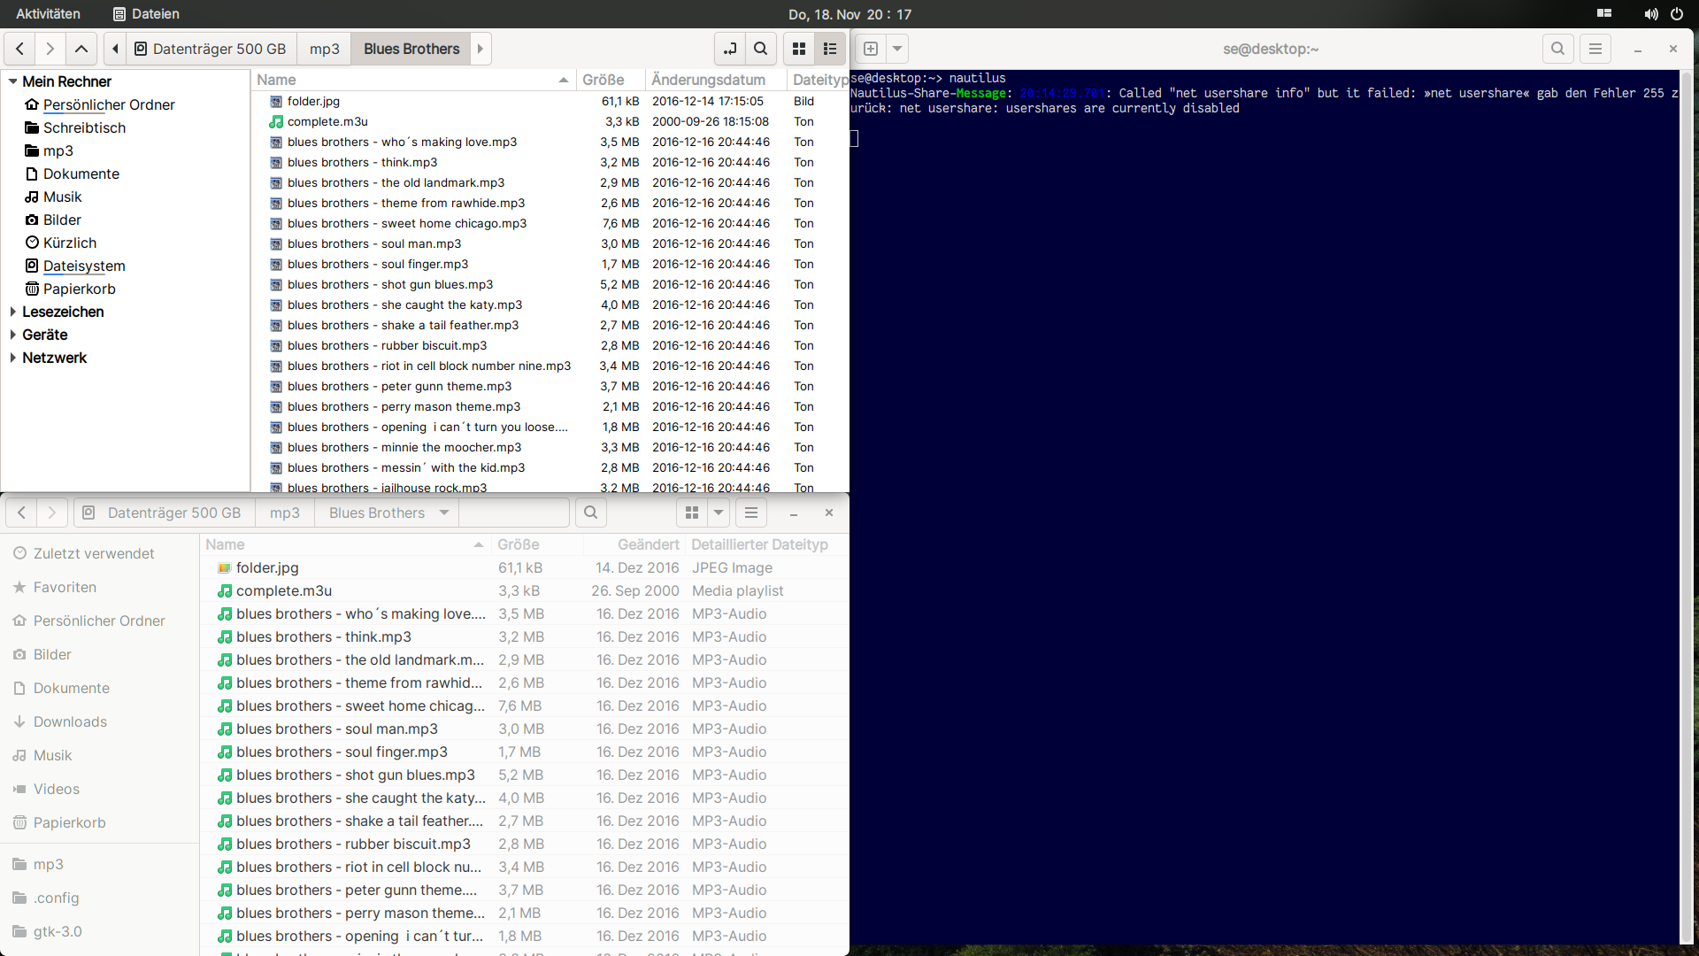Click terminal search icon
Screen dimensions: 1699x956
tap(1557, 49)
